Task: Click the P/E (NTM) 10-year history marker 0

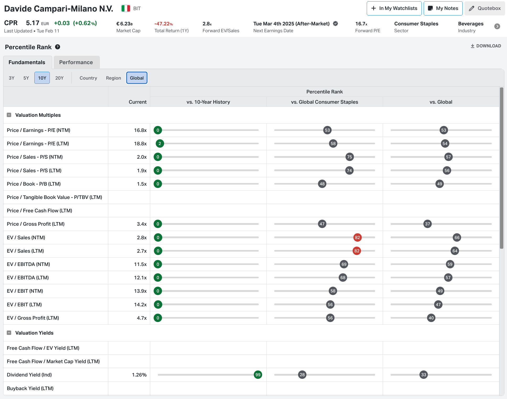Action: click(158, 130)
